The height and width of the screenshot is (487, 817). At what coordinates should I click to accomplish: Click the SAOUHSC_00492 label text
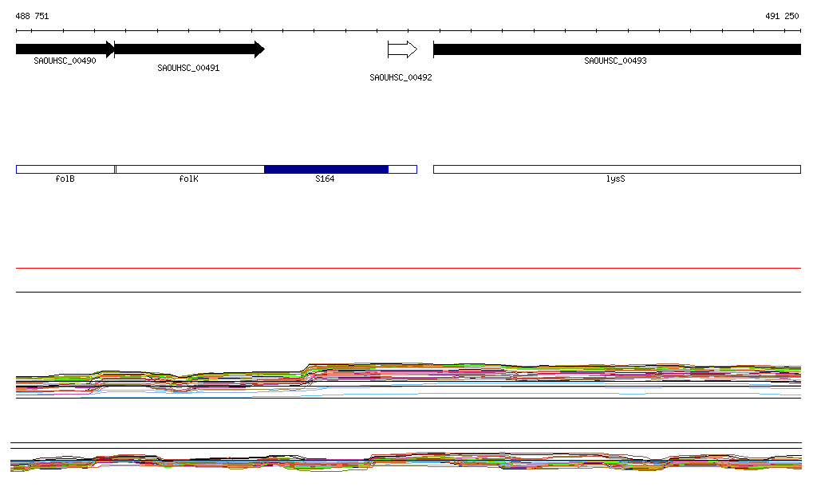401,77
